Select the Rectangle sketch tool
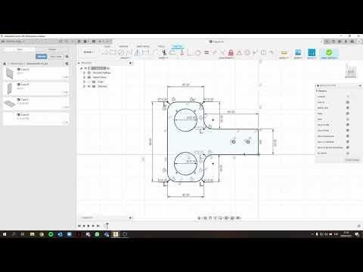Image resolution: width=363 pixels, height=272 pixels. coord(113,52)
